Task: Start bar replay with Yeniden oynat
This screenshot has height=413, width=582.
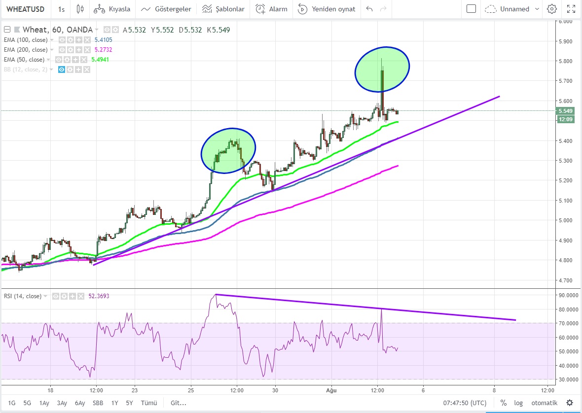Action: [327, 9]
